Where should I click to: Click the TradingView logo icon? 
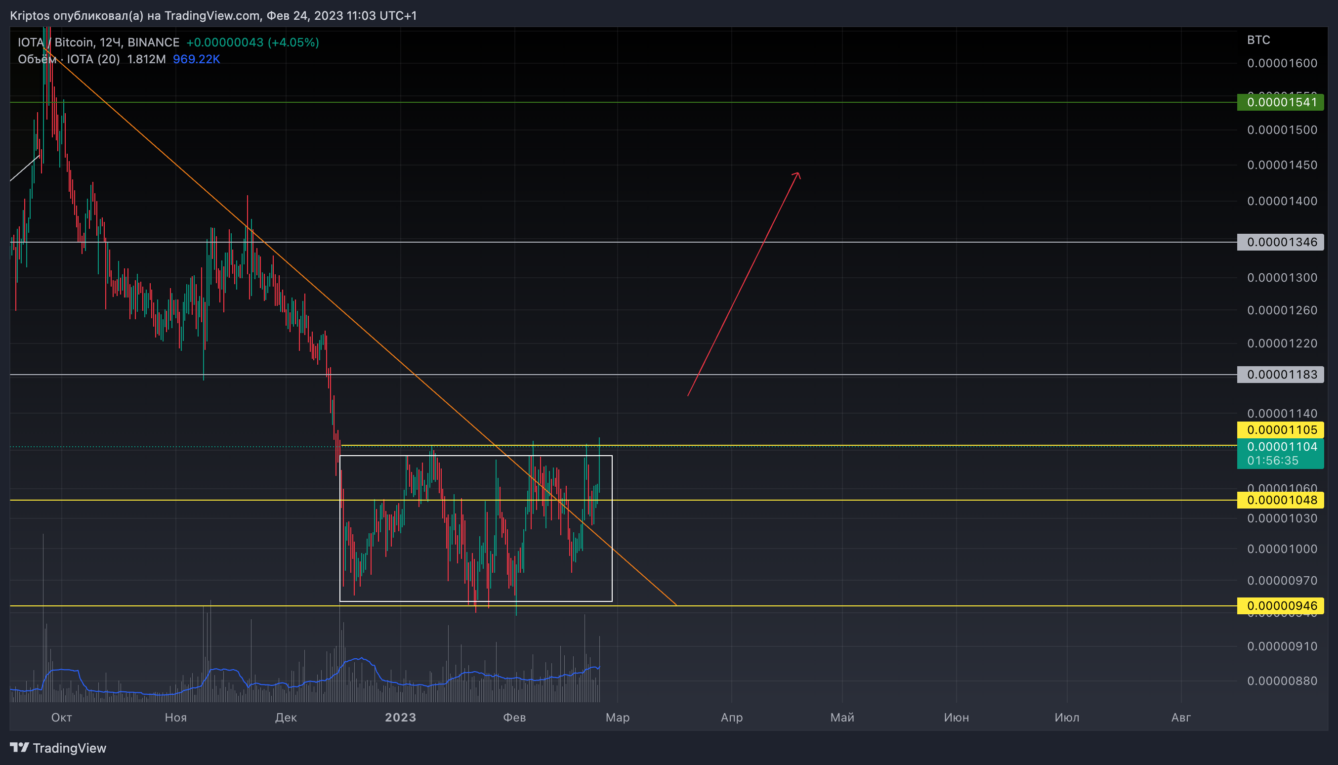(x=19, y=747)
